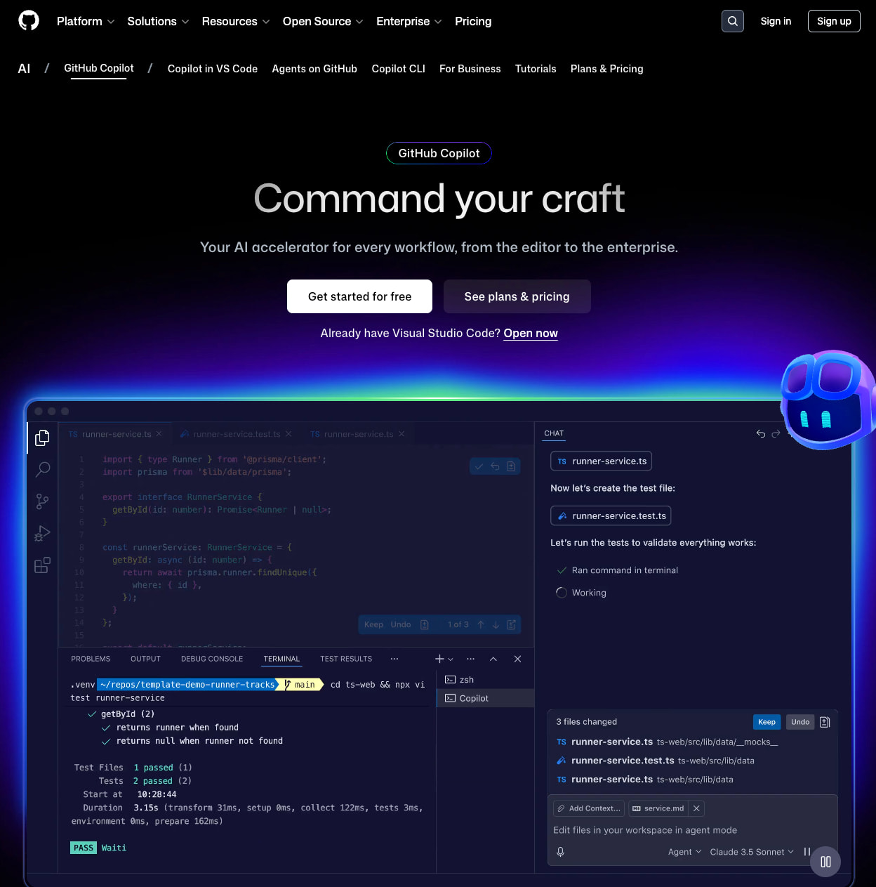Open Visual Studio Code via Open now link
This screenshot has height=887, width=876.
[531, 333]
